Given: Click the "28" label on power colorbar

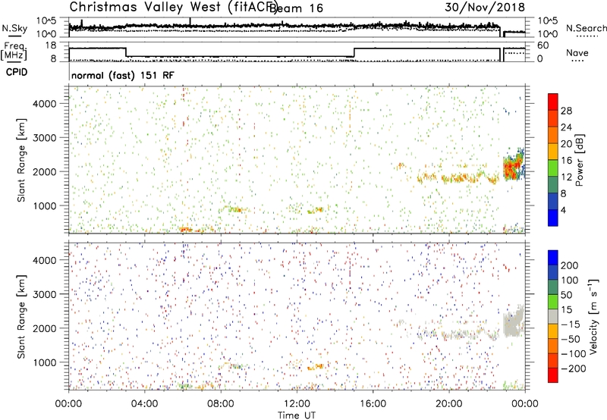Looking at the screenshot, I should point(566,111).
